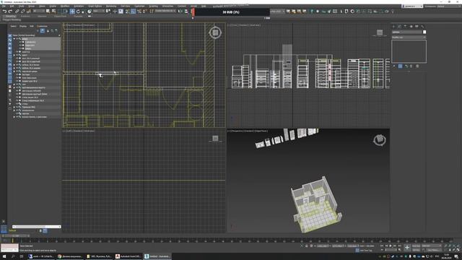Toggle the Percent Snap button
462x260 pixels.
pos(139,12)
